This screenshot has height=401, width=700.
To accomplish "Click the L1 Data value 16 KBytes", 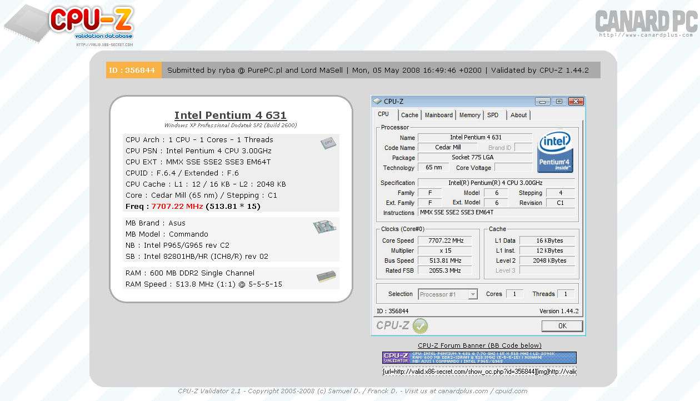I will point(547,240).
